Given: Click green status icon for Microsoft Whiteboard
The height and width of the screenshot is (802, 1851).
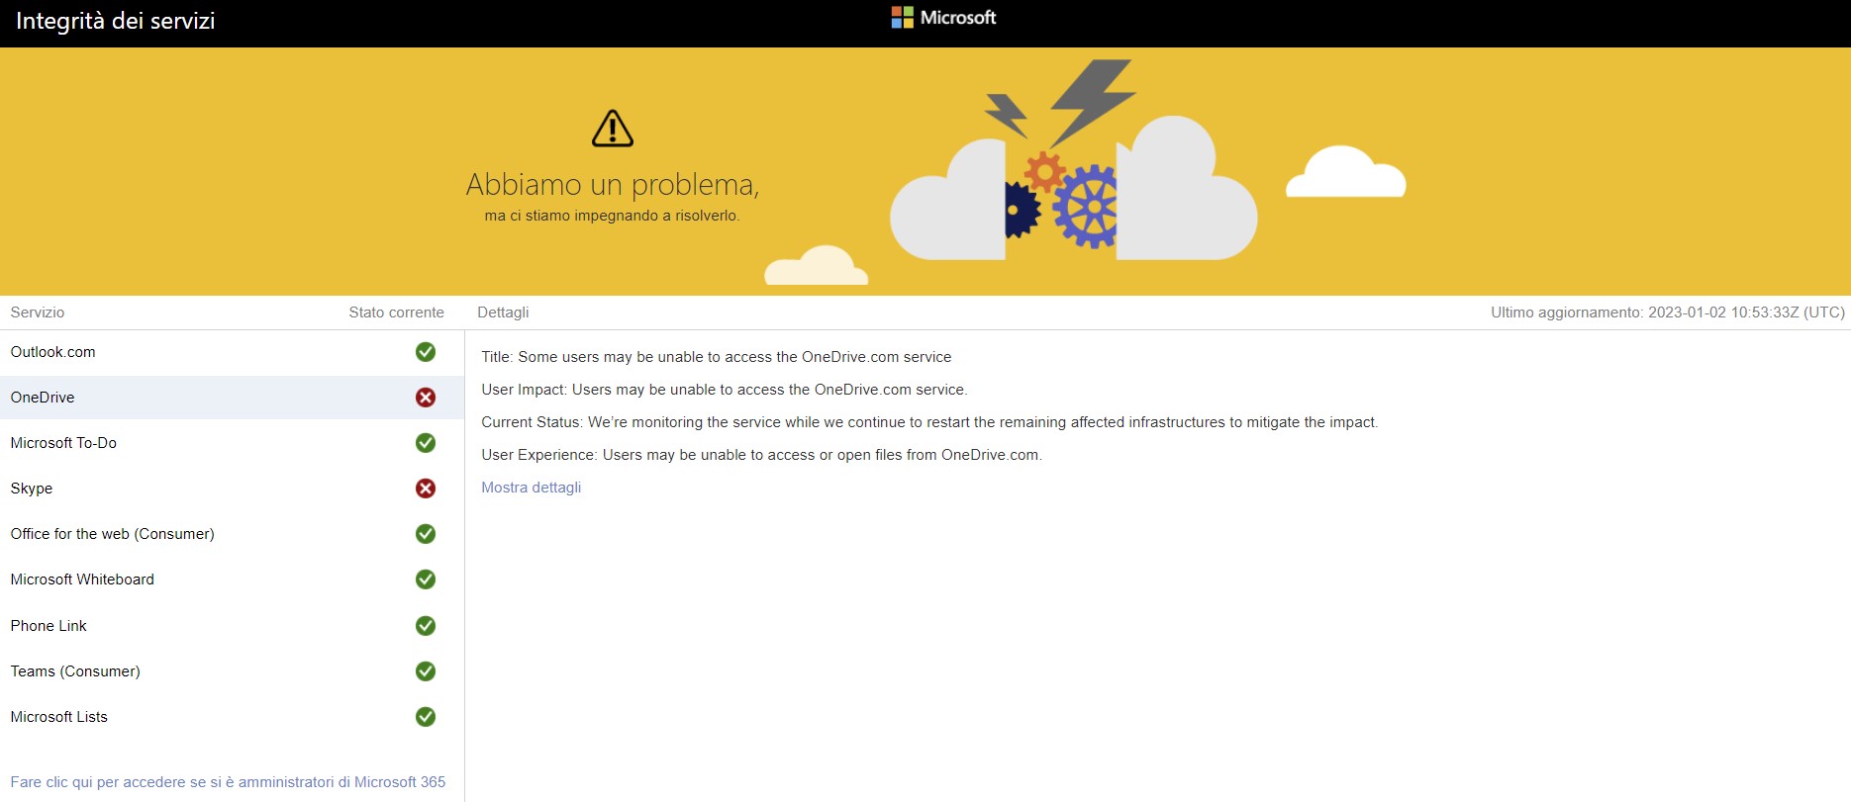Looking at the screenshot, I should click(426, 579).
